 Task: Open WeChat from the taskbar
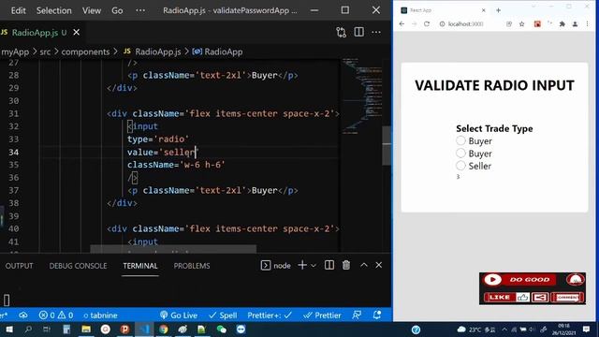[x=221, y=329]
